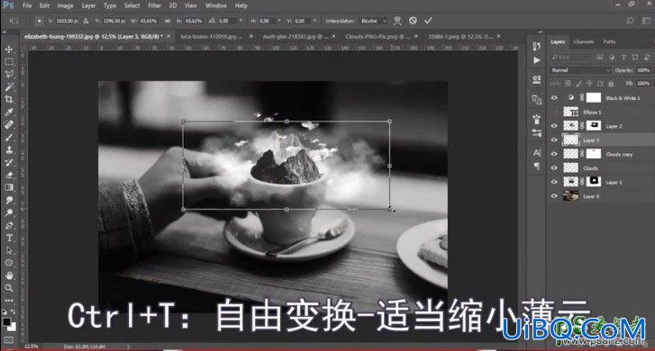The width and height of the screenshot is (655, 351).
Task: Select the Hand tool
Action: click(x=9, y=275)
